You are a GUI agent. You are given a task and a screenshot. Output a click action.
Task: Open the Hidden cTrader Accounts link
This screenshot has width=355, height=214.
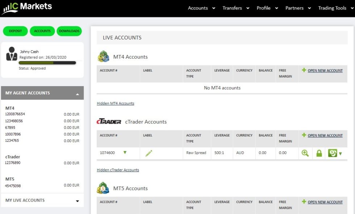117,170
